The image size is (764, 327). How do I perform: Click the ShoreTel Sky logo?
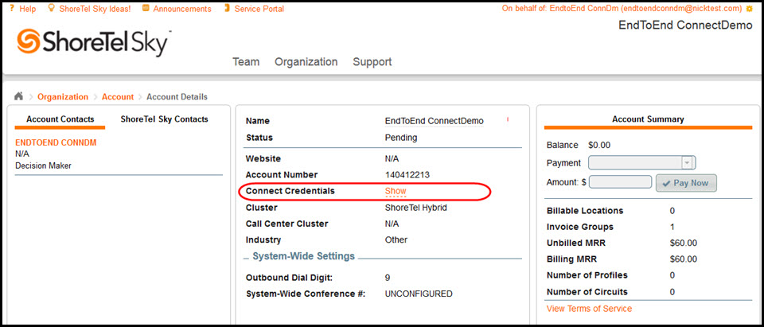[x=94, y=42]
